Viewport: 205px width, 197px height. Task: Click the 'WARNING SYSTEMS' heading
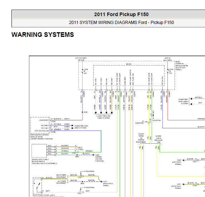coord(43,35)
